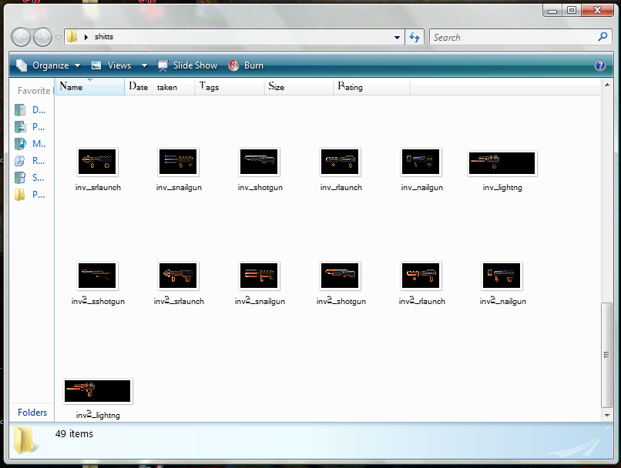Click the scroll up arrow of file list
Viewport: 621px width, 468px height.
click(607, 85)
